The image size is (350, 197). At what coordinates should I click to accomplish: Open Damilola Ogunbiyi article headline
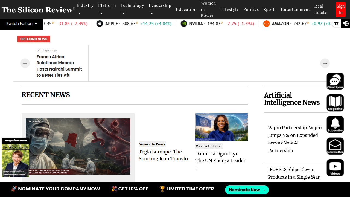point(220,161)
